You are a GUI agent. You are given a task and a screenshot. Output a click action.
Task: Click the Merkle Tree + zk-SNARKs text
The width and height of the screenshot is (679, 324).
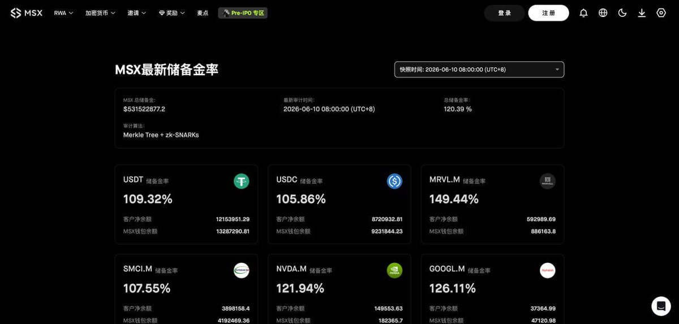[x=161, y=135]
